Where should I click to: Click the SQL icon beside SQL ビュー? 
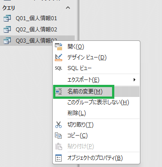tap(58, 68)
